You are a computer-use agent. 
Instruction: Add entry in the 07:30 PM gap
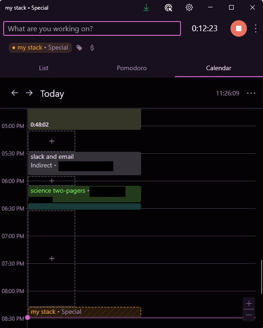tap(52, 259)
